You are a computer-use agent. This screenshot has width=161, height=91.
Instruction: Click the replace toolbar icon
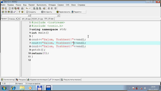[x=37, y=8]
